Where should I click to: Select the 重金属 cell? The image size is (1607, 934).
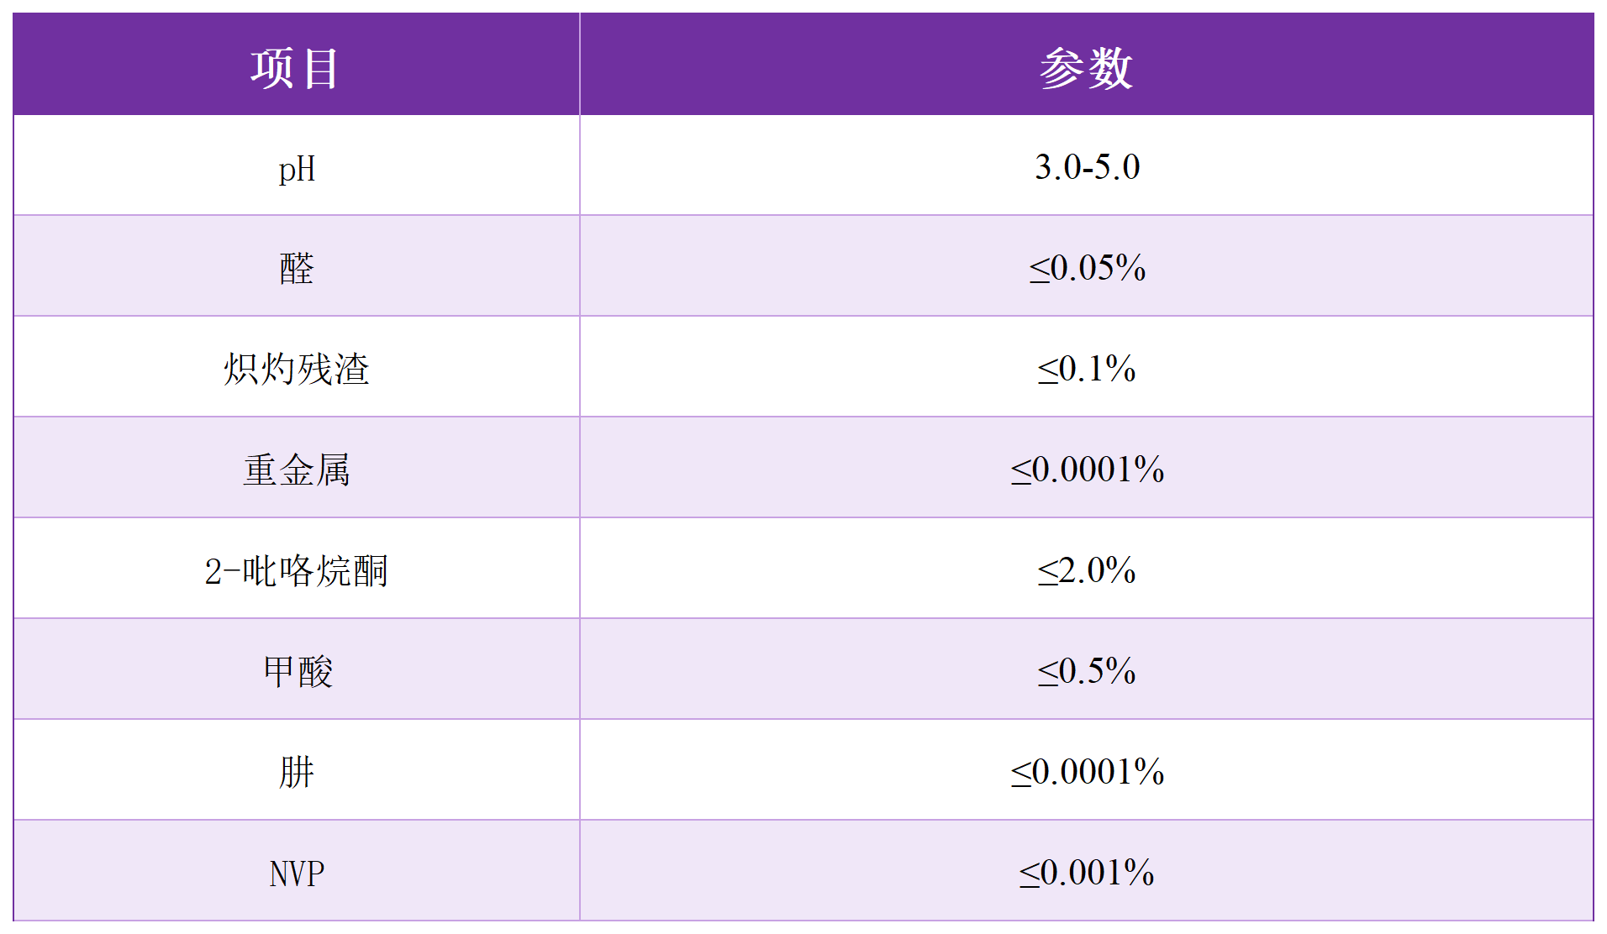pos(297,470)
